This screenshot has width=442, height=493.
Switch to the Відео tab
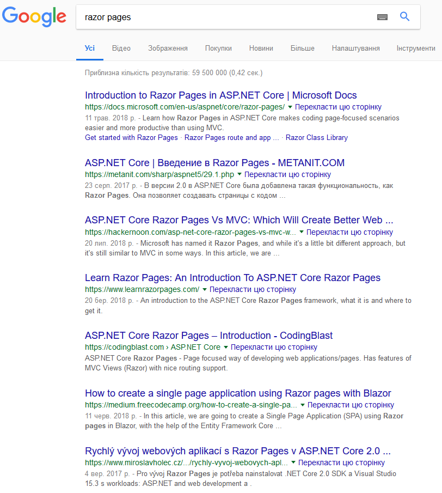[x=121, y=48]
